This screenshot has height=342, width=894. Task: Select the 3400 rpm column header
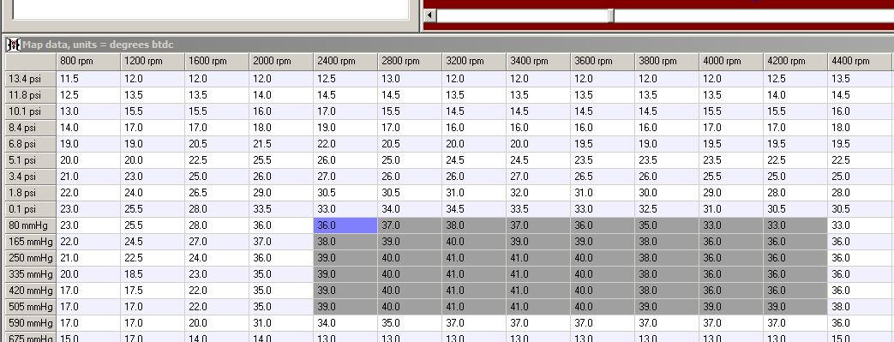pyautogui.click(x=538, y=62)
